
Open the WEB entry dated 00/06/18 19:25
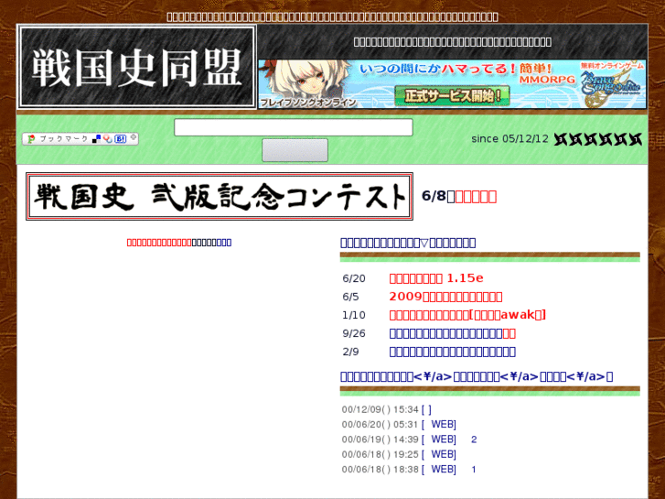pyautogui.click(x=439, y=454)
